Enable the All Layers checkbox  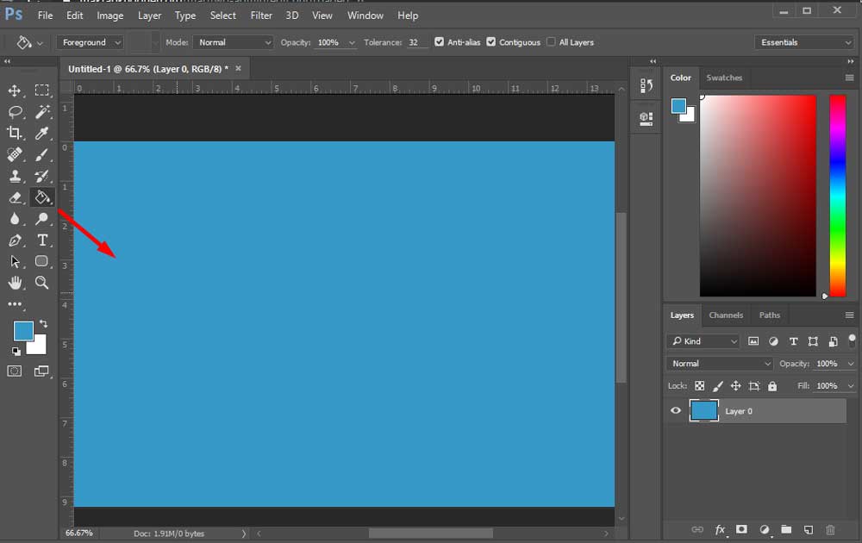point(551,41)
